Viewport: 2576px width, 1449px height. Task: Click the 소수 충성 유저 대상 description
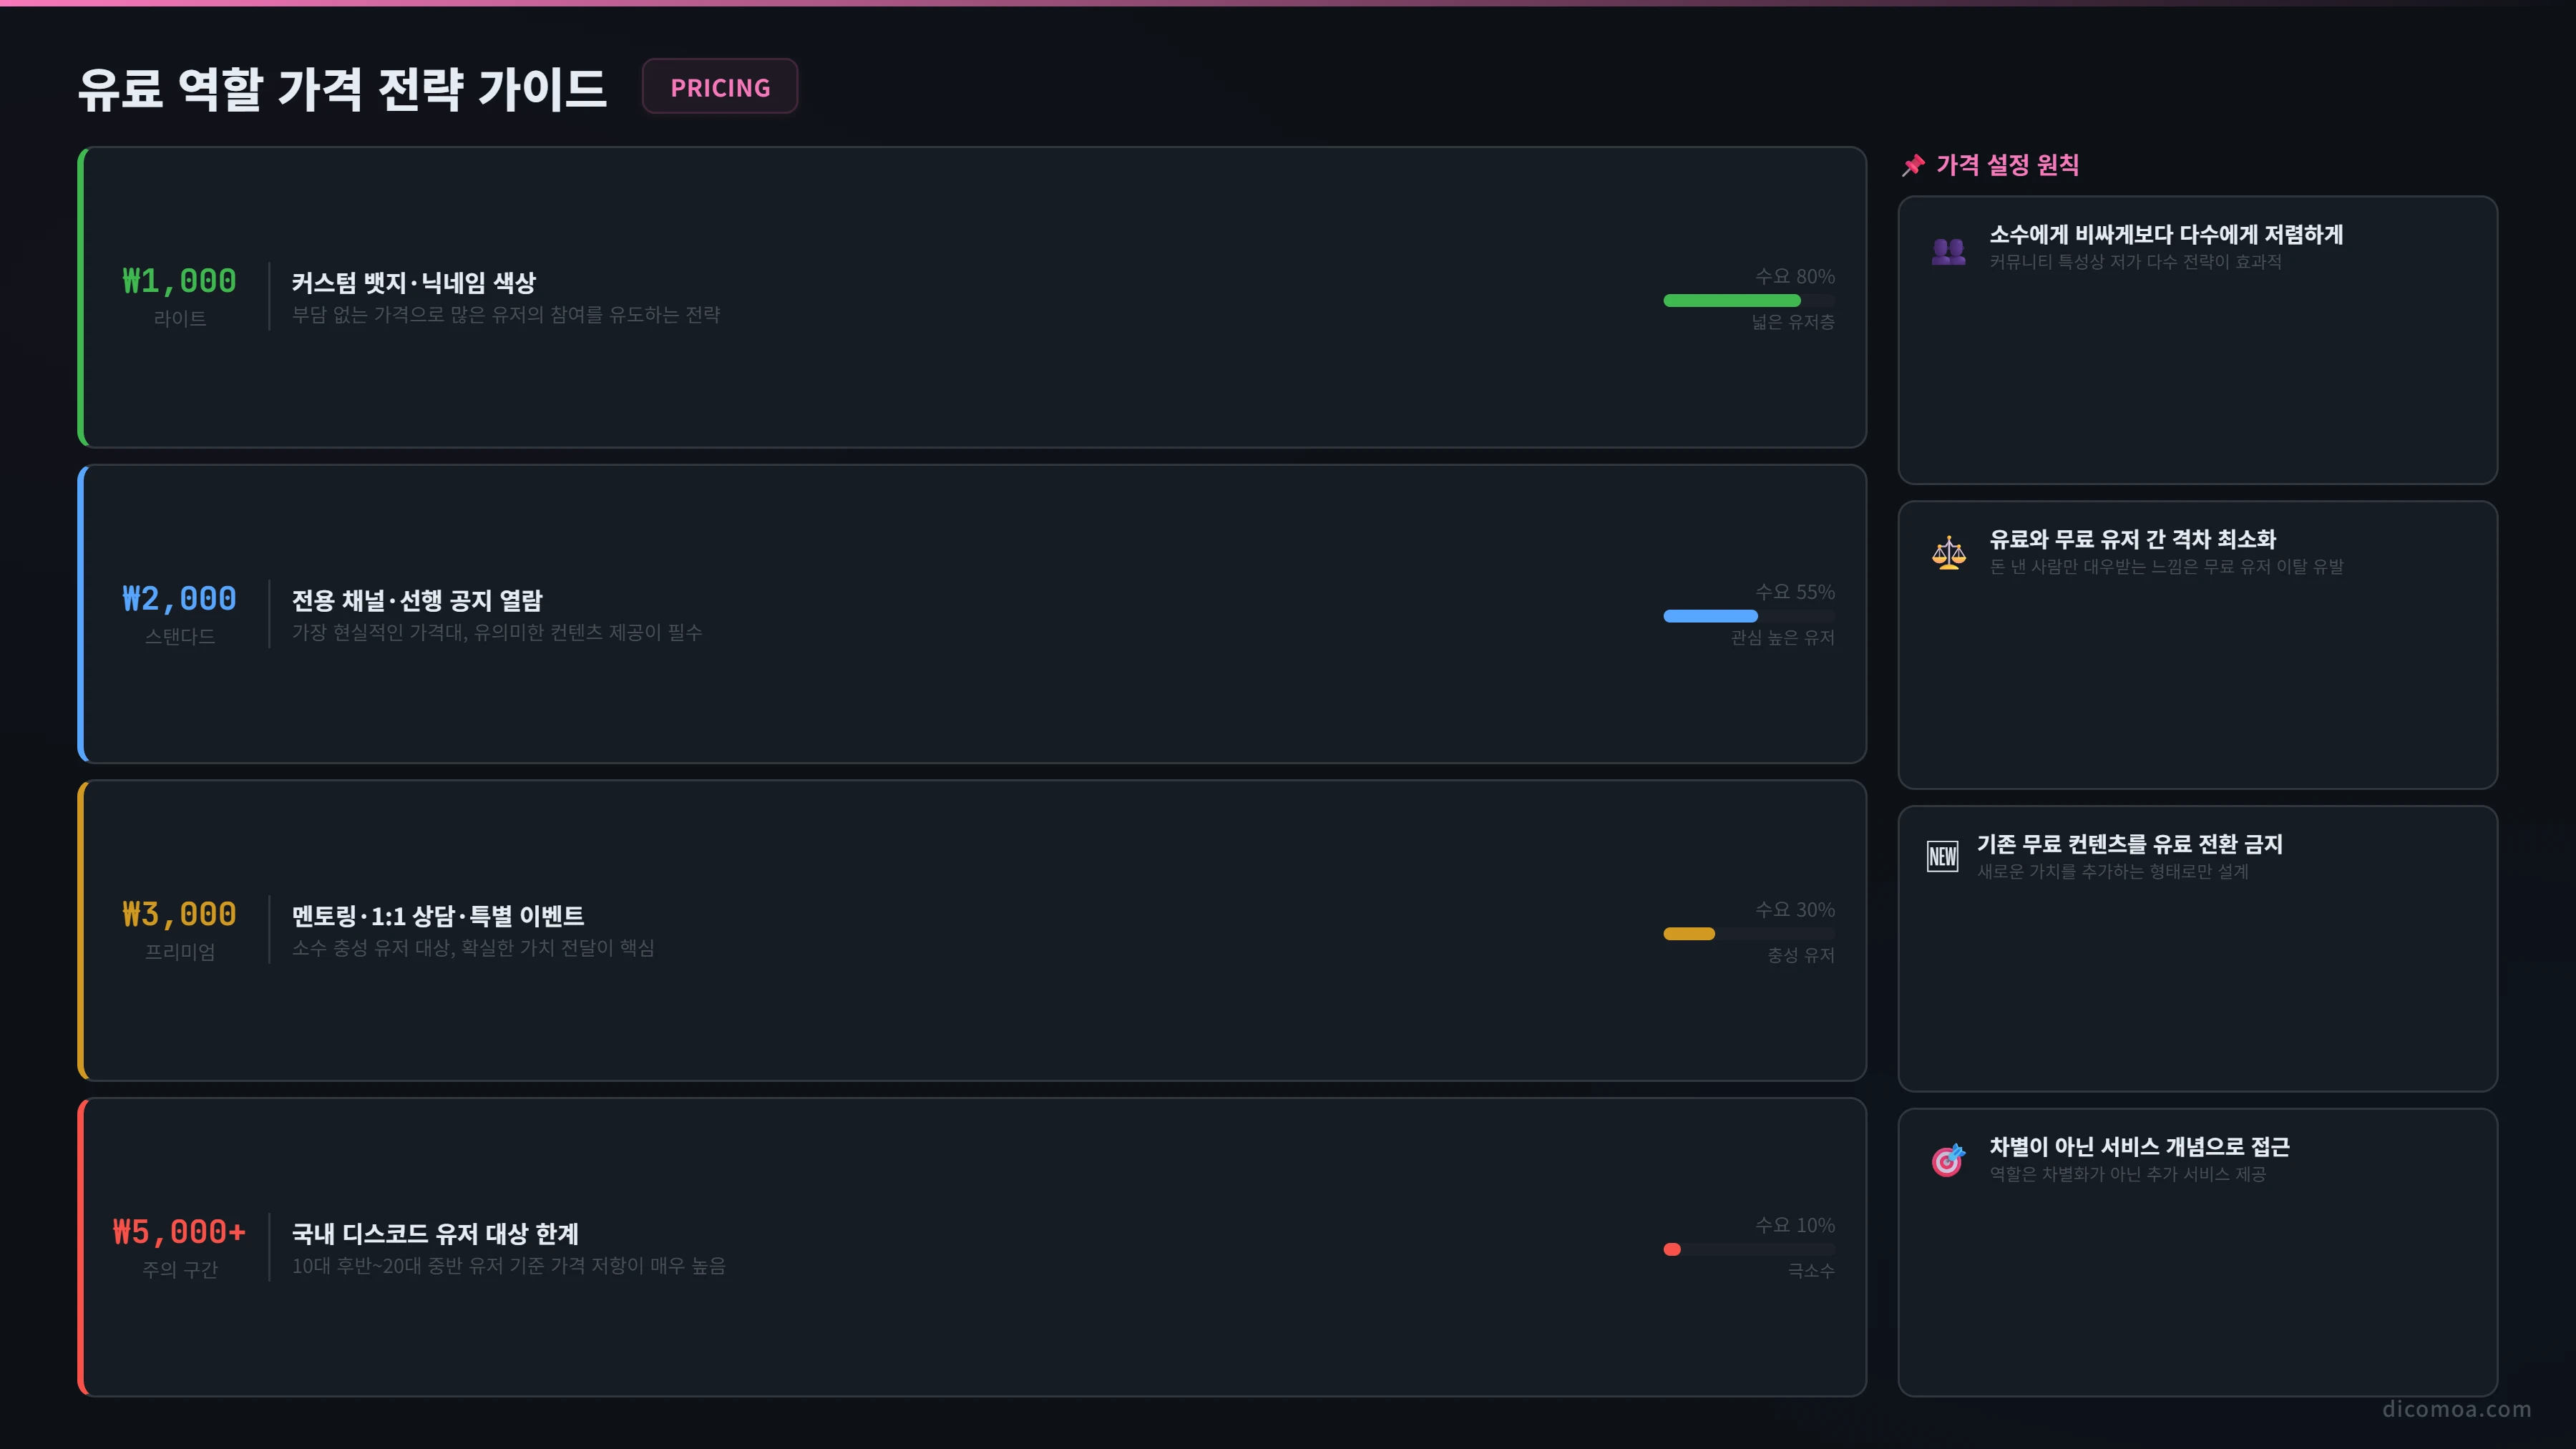[x=473, y=948]
